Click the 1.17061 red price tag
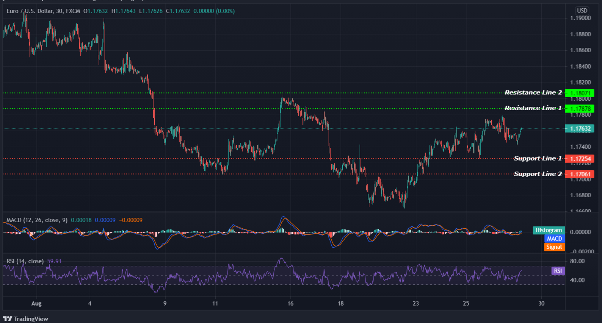The width and height of the screenshot is (602, 323). (579, 174)
